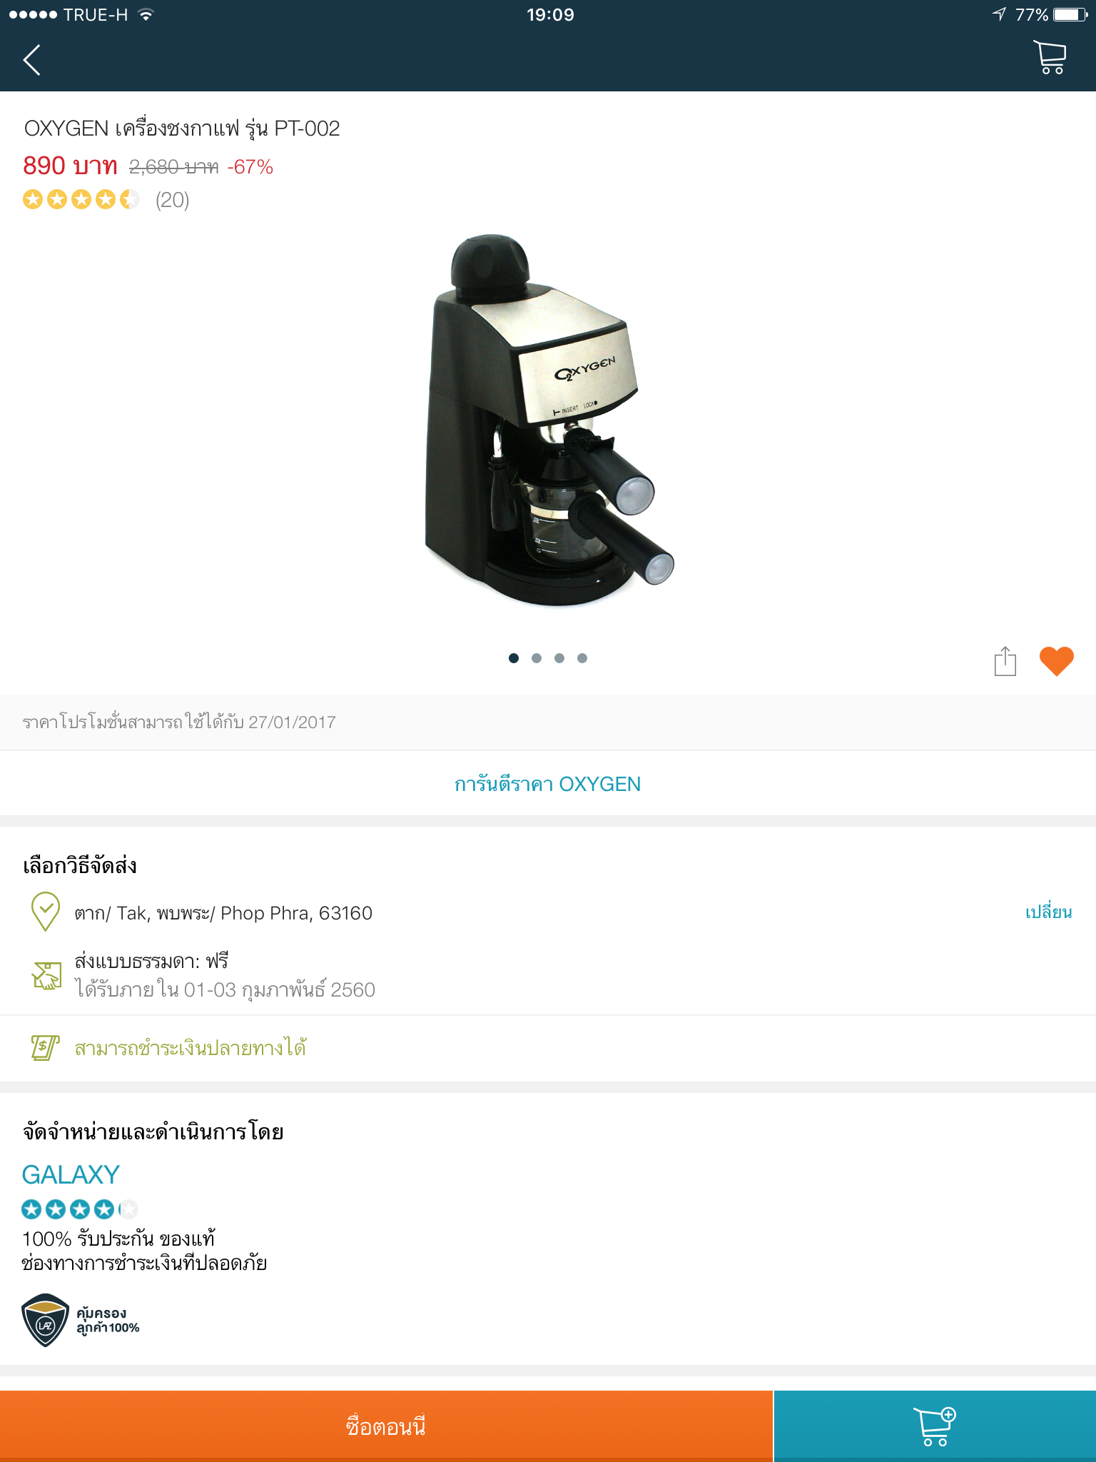The image size is (1096, 1462).
Task: Tap the standard delivery handshake icon
Action: click(47, 975)
